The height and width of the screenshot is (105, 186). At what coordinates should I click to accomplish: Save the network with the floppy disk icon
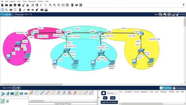(11, 5)
